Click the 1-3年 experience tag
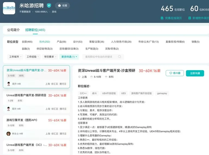Viewport: 209px width, 155px height. tap(11, 101)
